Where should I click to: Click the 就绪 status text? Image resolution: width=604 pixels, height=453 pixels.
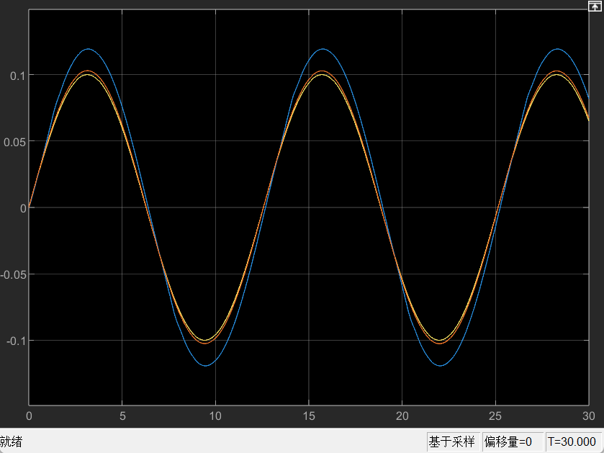pyautogui.click(x=12, y=441)
